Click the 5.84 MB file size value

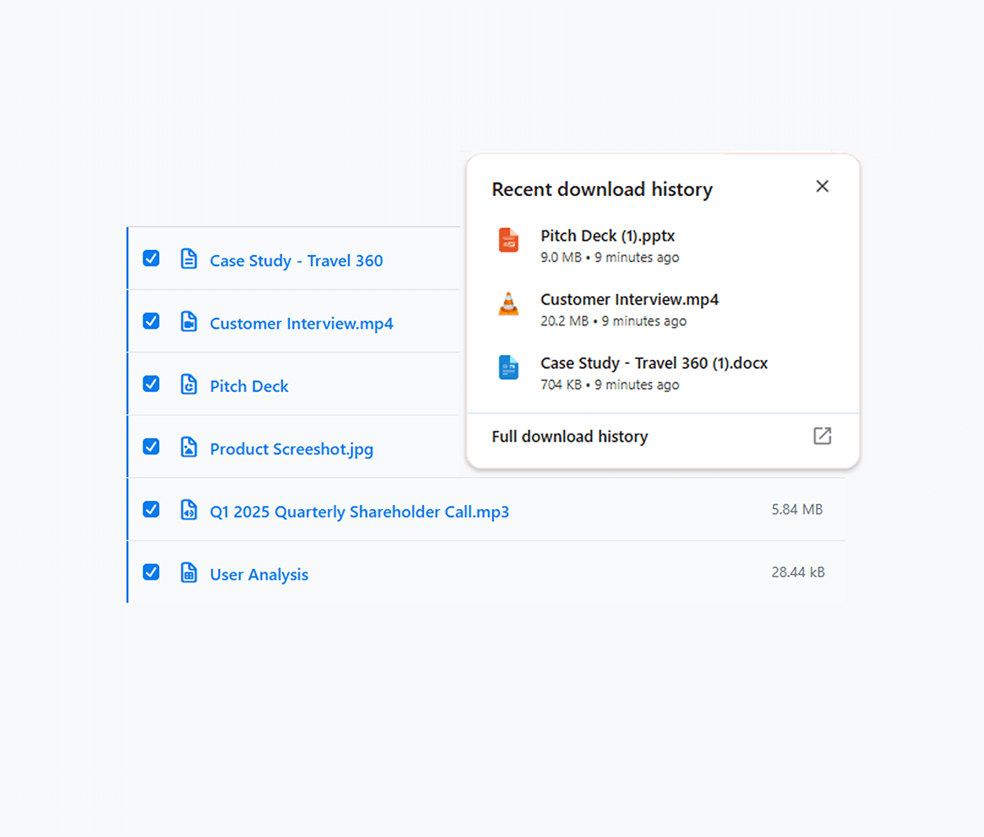pyautogui.click(x=797, y=509)
